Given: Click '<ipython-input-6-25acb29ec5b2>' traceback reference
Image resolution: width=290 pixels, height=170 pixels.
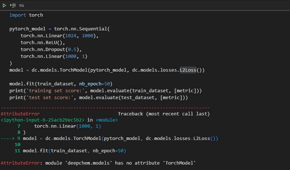Looking at the screenshot, I should (42, 120).
